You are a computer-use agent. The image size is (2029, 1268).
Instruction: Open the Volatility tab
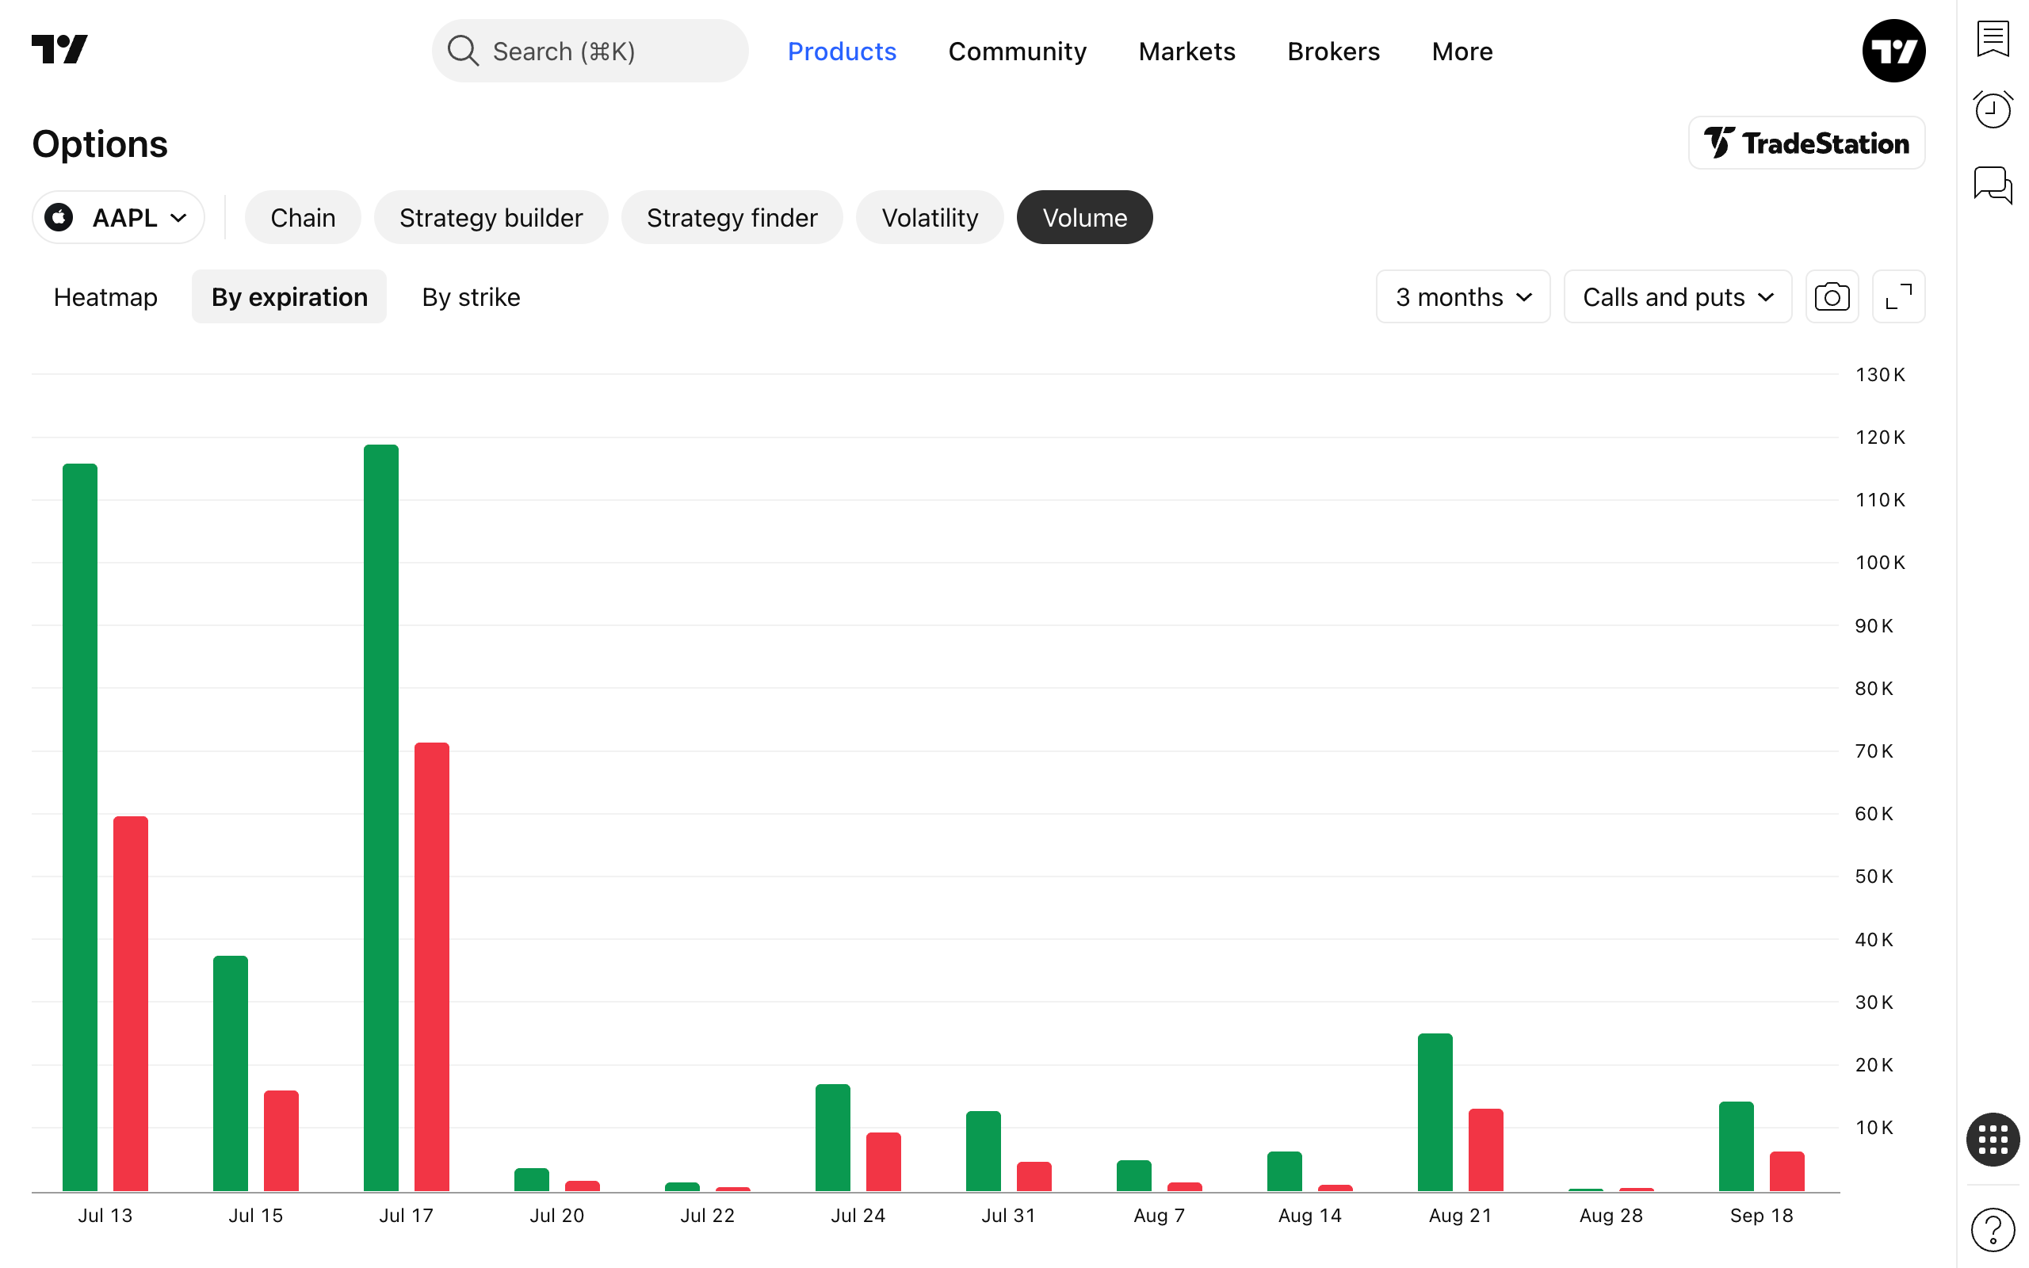(930, 217)
